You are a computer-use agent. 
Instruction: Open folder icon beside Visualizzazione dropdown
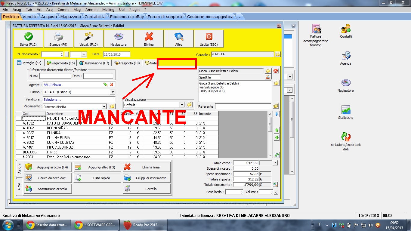[x=189, y=105]
